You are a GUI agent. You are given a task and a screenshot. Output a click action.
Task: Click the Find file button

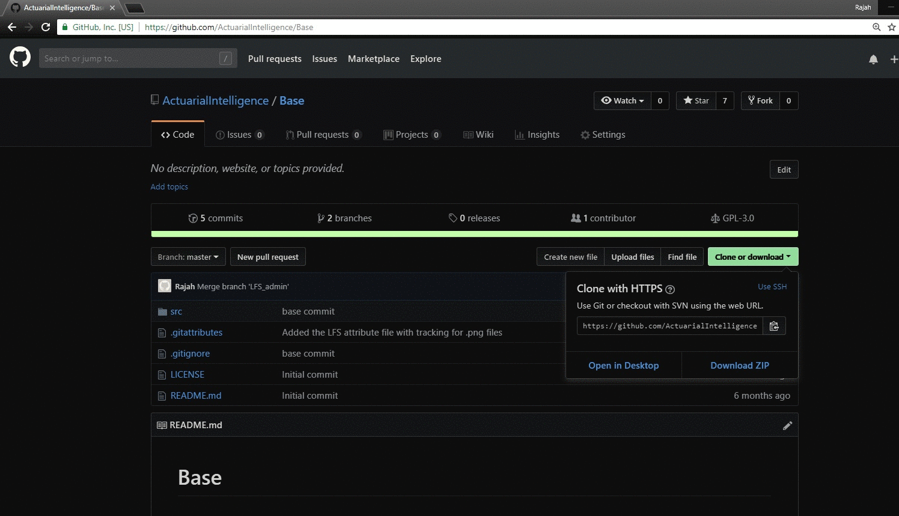click(682, 257)
